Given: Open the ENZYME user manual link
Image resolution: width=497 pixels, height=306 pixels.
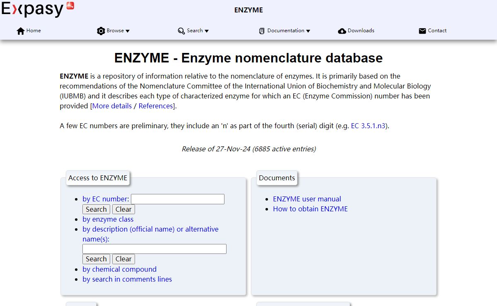Looking at the screenshot, I should pos(307,199).
